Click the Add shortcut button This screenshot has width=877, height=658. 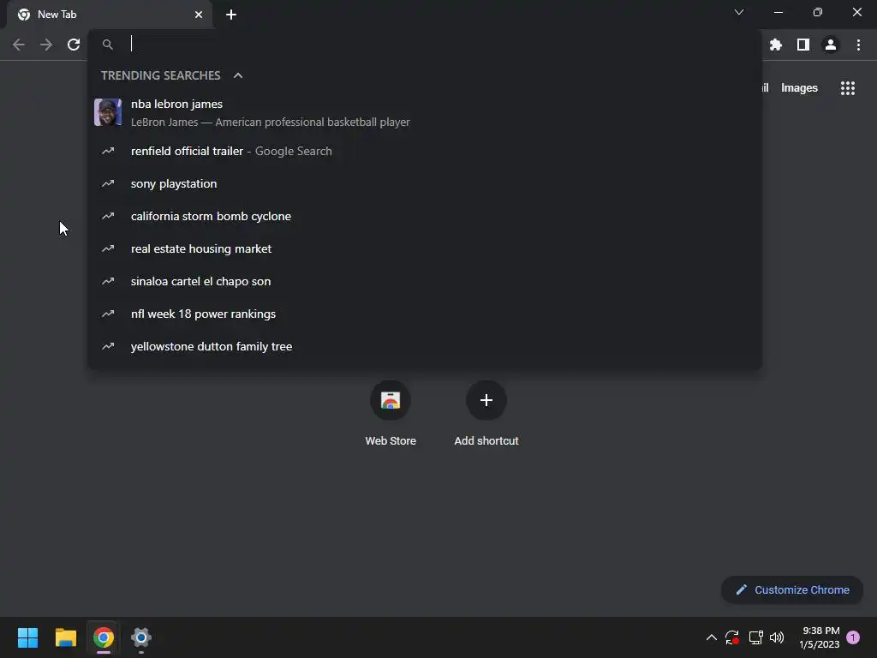(x=486, y=413)
